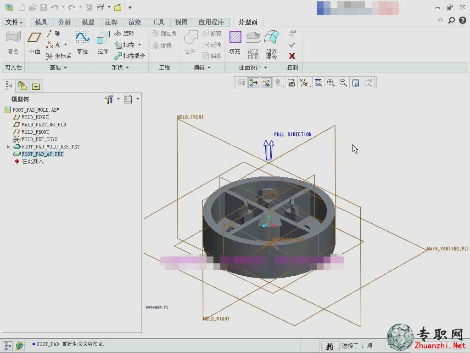Undo the last action

pos(55,7)
